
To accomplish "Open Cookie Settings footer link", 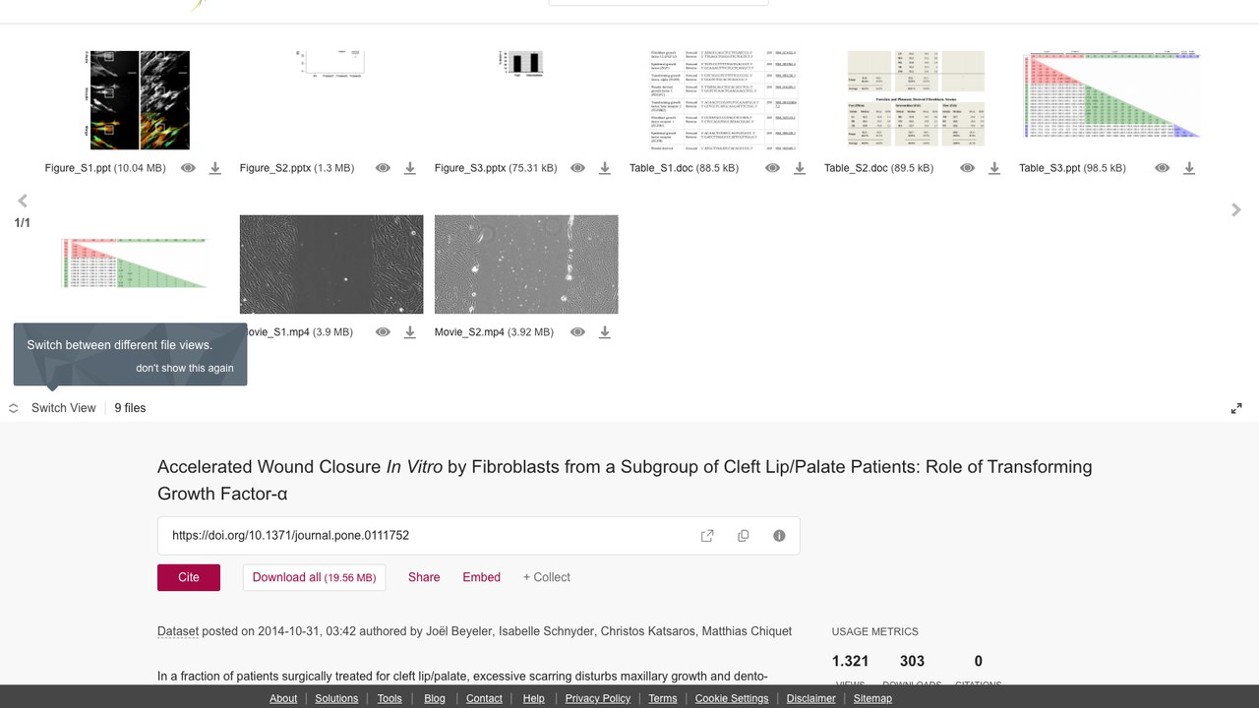I will [732, 698].
